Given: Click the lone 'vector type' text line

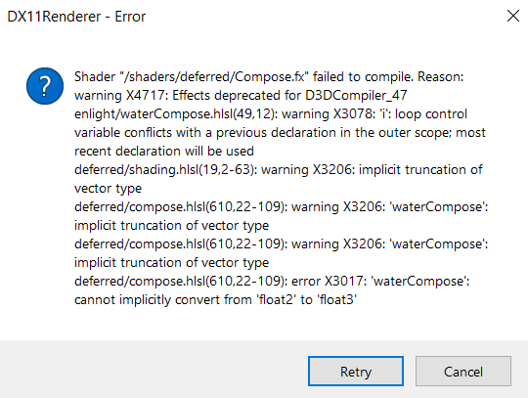Looking at the screenshot, I should click(x=108, y=188).
